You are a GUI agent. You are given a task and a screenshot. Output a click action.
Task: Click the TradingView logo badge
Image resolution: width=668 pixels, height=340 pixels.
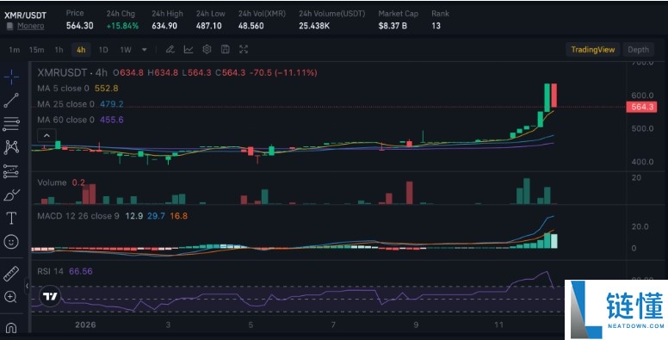tap(50, 297)
